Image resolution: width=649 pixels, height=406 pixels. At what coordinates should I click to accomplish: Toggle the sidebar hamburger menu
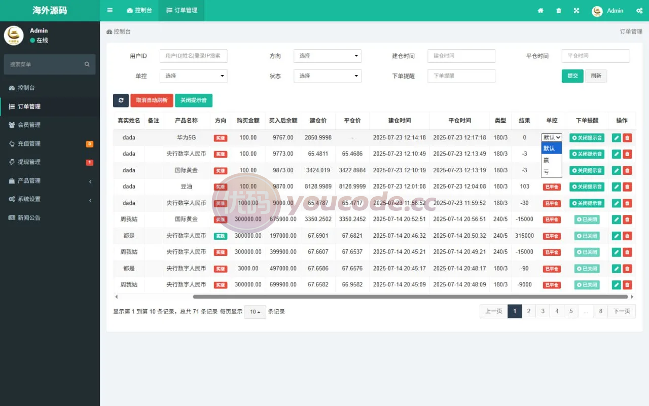click(x=110, y=10)
